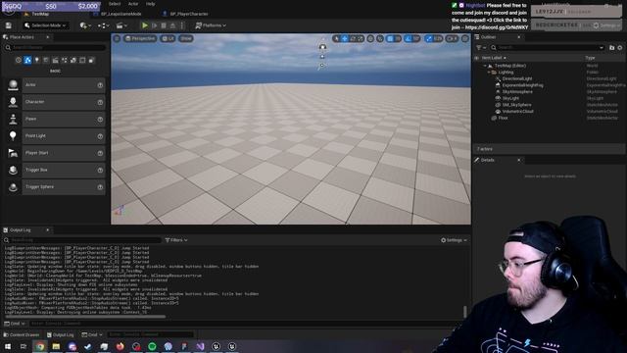Click the Save icon in the toolbar
This screenshot has width=627, height=353.
pos(9,25)
